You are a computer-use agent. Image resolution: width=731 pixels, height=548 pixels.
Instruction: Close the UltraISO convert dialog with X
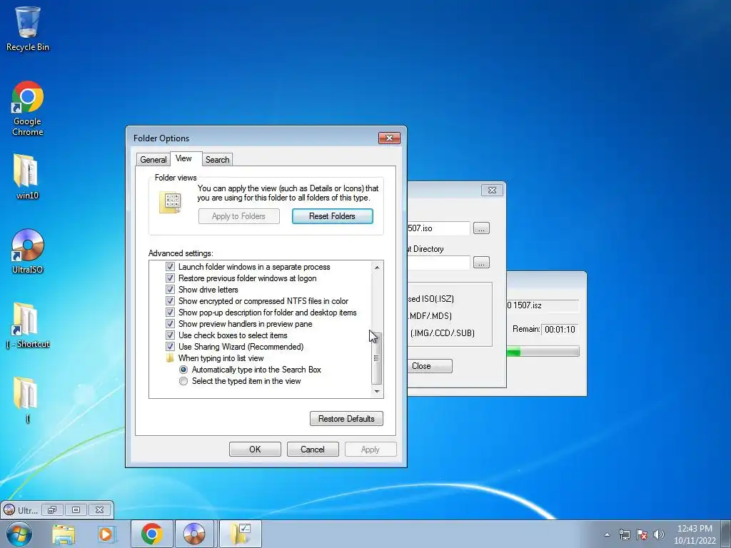tap(492, 190)
